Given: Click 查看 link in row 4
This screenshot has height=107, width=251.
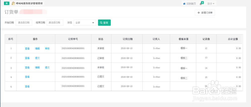Looking at the screenshot, I should pos(27,77).
